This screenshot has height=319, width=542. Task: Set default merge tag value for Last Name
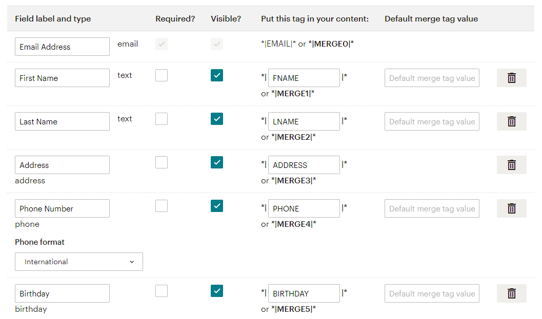tap(432, 121)
